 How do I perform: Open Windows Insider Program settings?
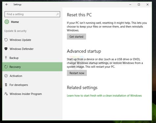click(x=32, y=94)
